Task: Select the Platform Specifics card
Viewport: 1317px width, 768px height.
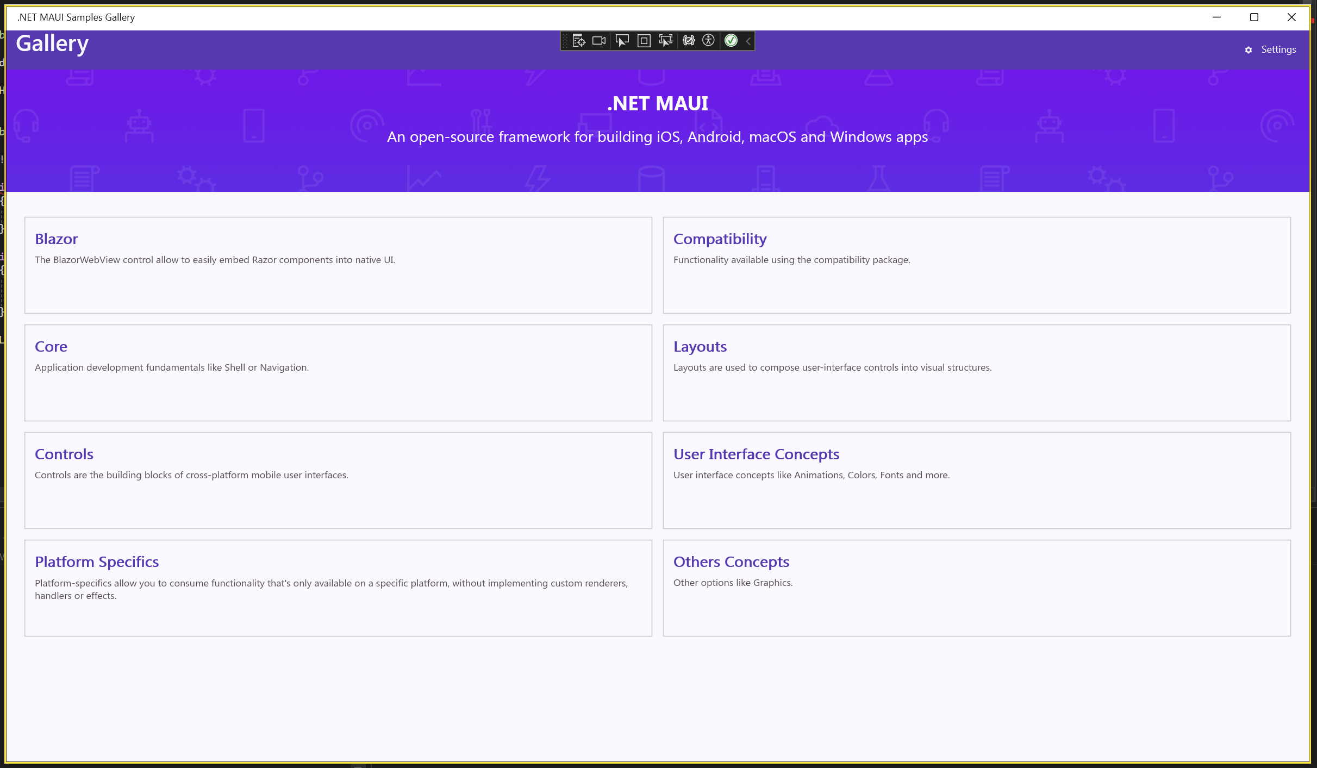Action: coord(338,588)
